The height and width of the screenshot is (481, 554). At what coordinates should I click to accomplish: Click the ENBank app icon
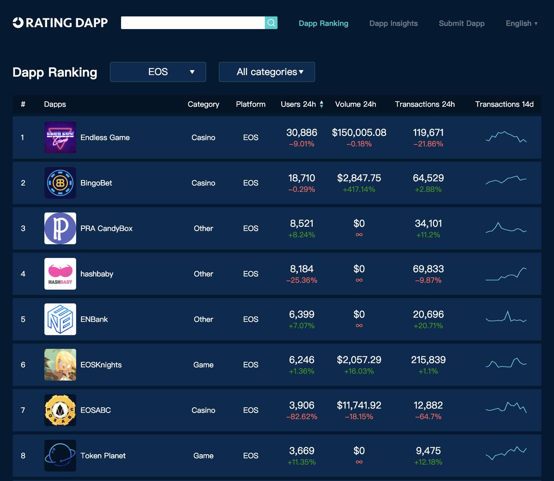coord(60,319)
